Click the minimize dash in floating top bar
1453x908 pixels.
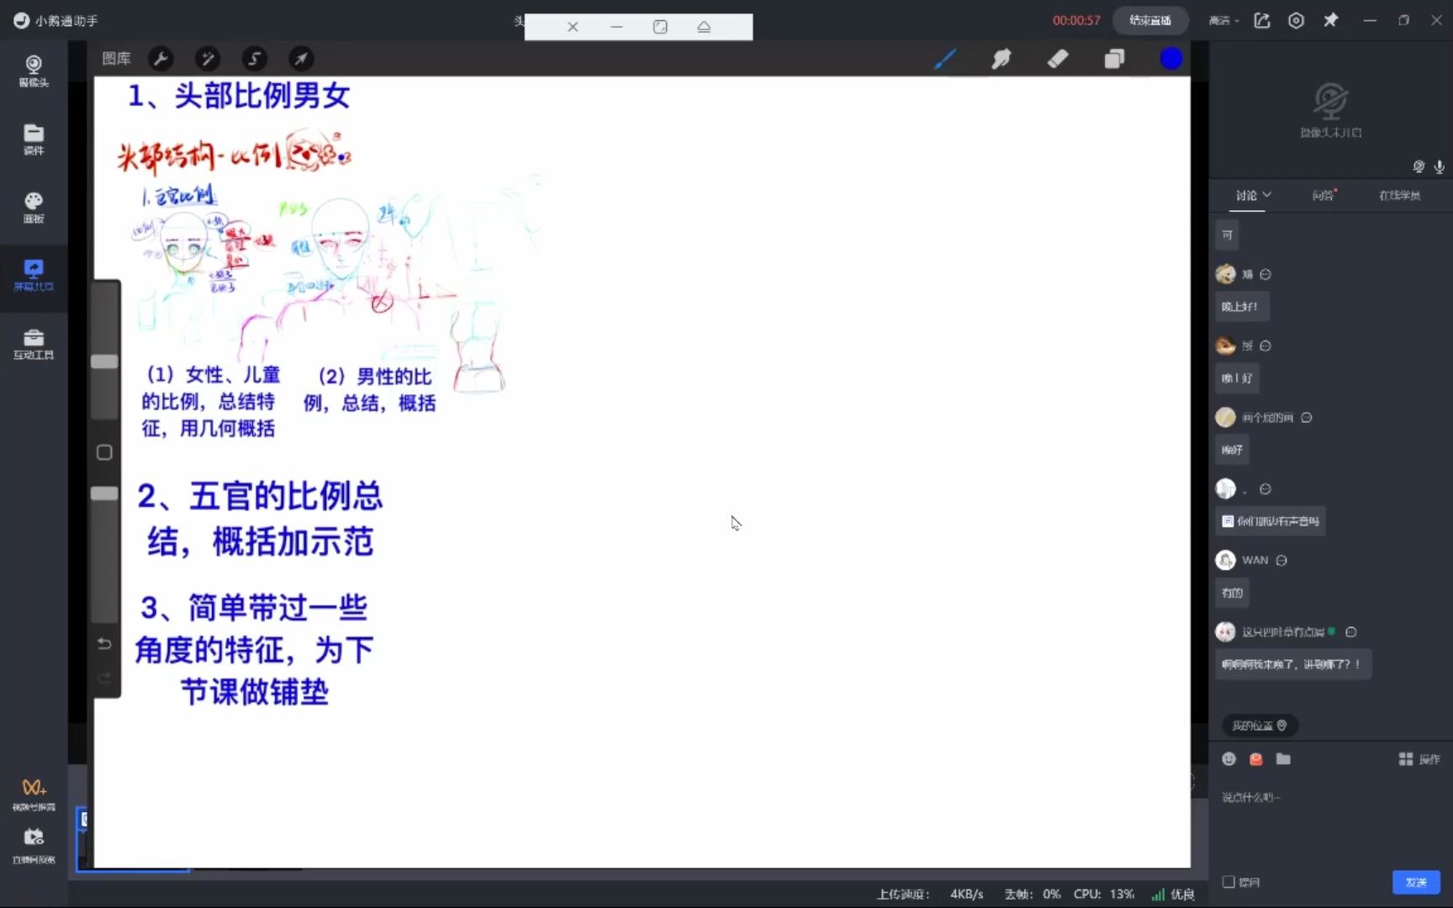coord(616,27)
